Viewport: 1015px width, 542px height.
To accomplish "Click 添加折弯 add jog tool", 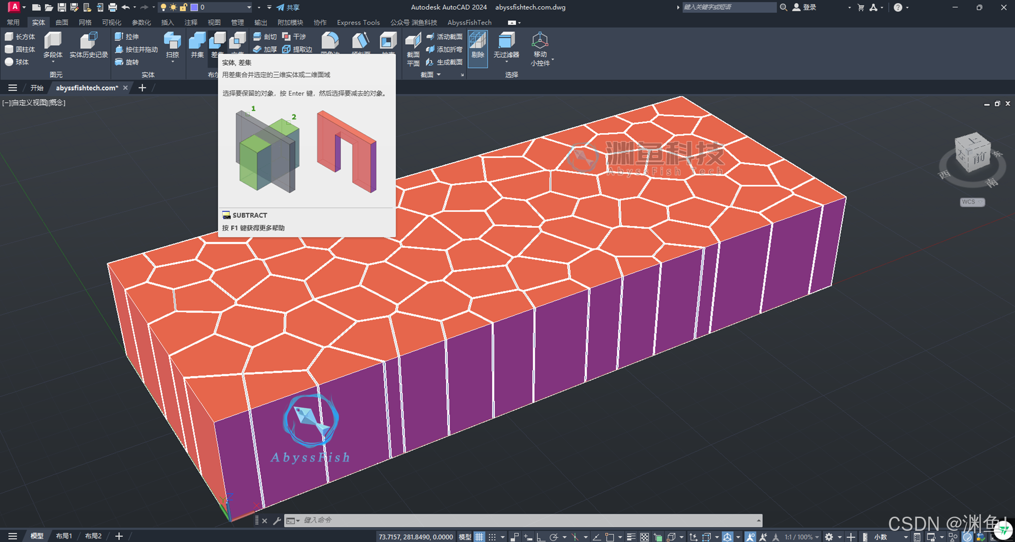I will pos(445,49).
